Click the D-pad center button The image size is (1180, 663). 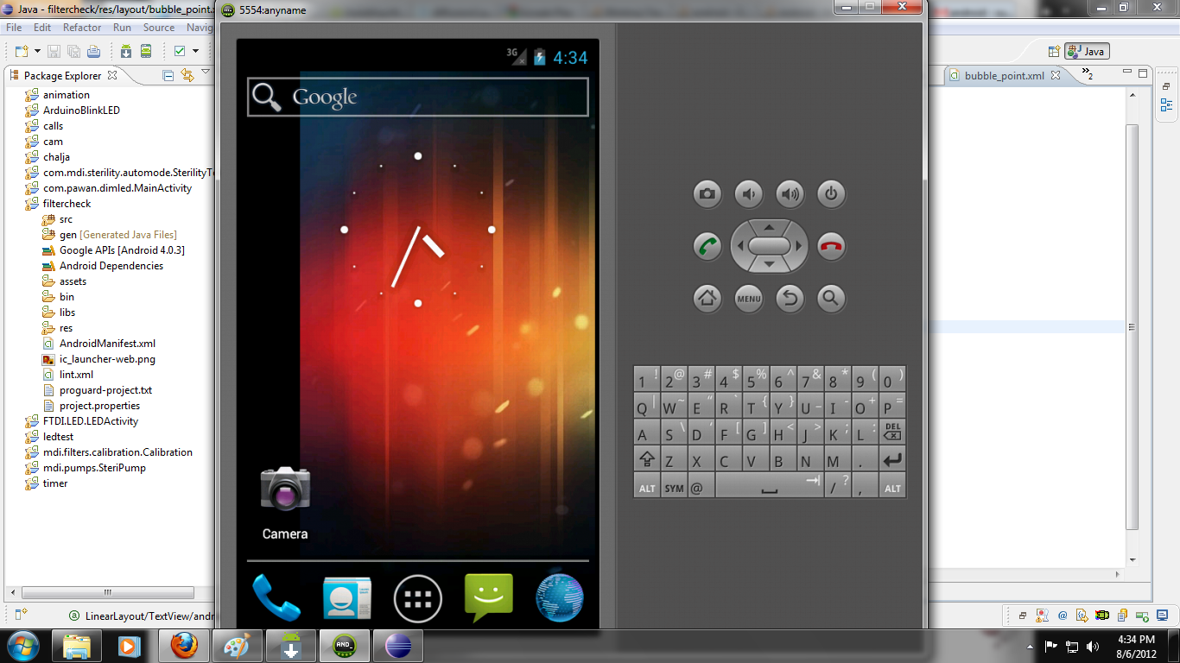[769, 246]
